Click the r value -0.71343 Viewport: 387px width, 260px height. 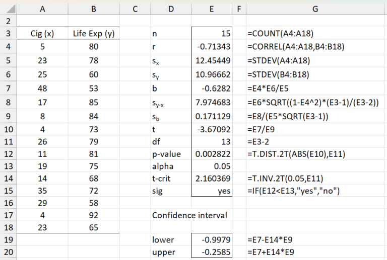tap(212, 47)
